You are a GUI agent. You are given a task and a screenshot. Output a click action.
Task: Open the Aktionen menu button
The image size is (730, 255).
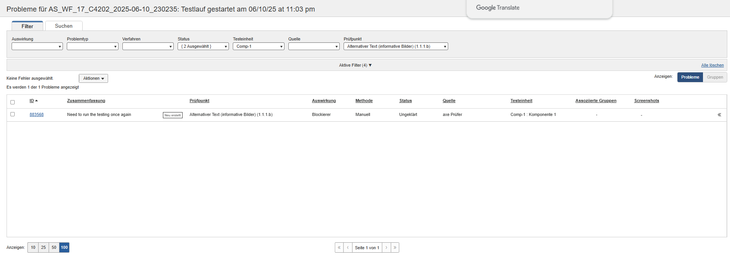coord(93,79)
